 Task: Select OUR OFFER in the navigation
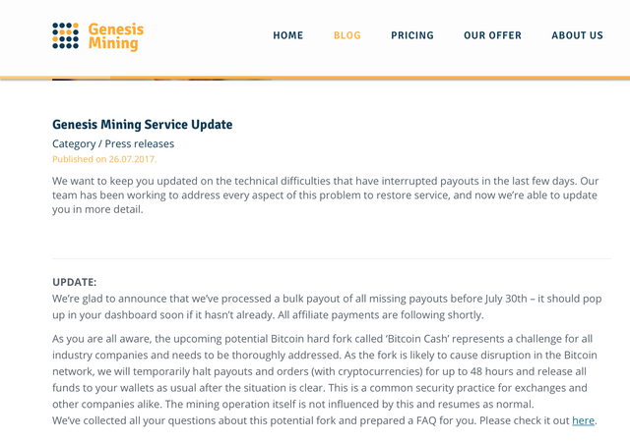coord(493,35)
